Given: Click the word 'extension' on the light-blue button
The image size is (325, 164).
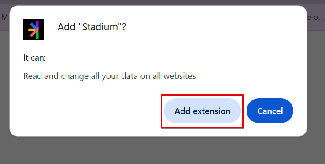Looking at the screenshot, I should 212,111.
